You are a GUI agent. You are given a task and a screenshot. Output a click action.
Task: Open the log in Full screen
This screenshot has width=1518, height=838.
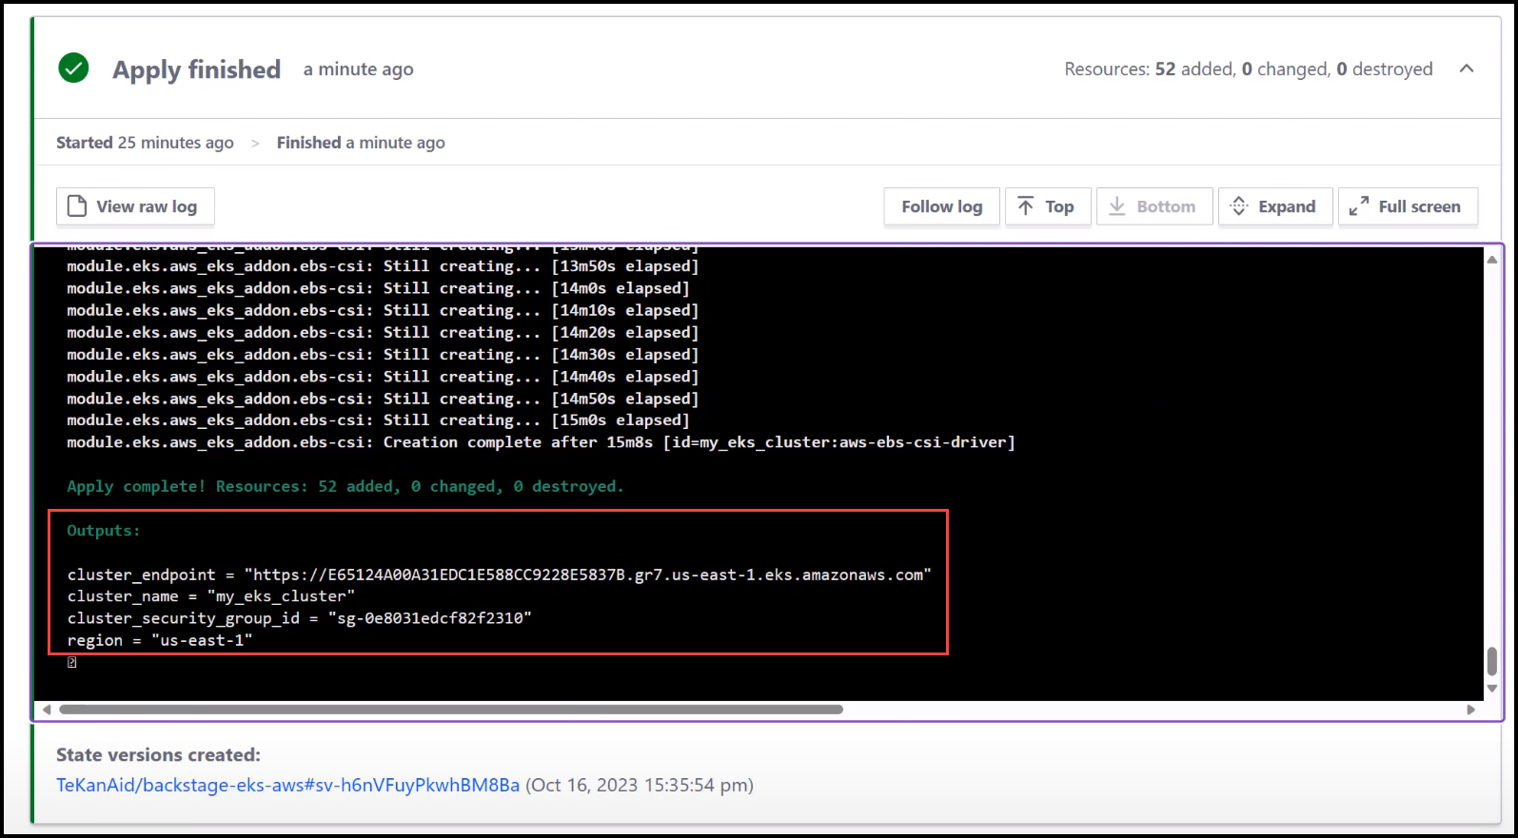[x=1408, y=206]
